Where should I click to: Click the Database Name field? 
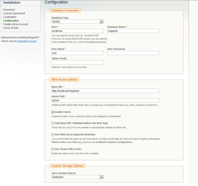pos(133,31)
